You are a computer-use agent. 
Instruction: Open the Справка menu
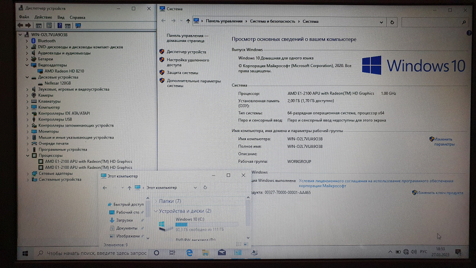78,17
